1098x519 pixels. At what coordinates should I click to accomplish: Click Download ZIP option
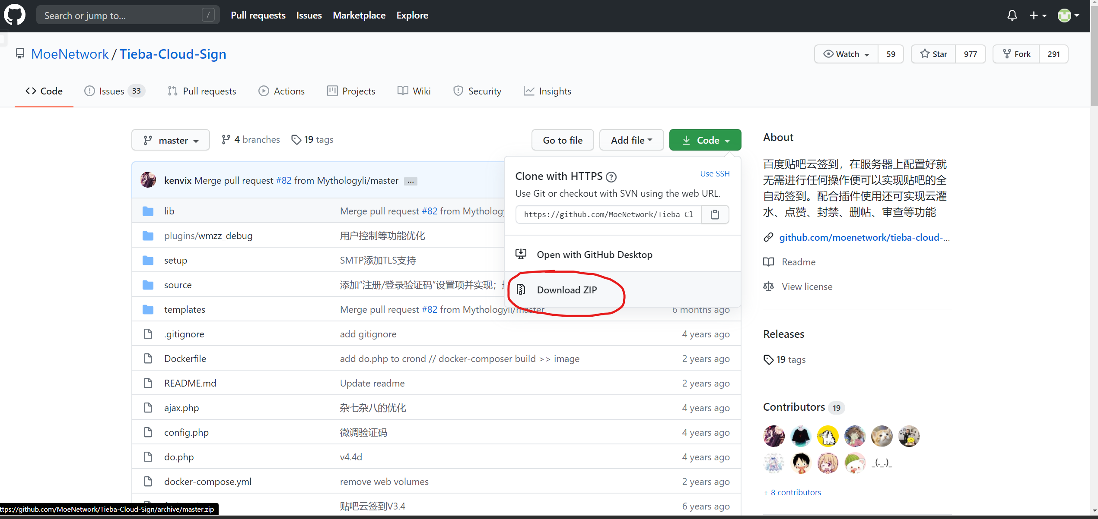point(622,289)
